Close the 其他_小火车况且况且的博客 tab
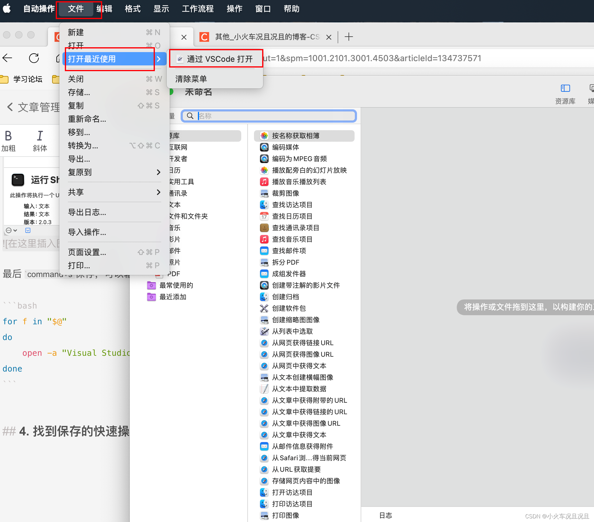The height and width of the screenshot is (522, 594). 329,37
